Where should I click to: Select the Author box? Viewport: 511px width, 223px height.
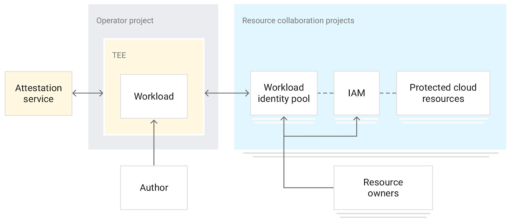(x=154, y=188)
